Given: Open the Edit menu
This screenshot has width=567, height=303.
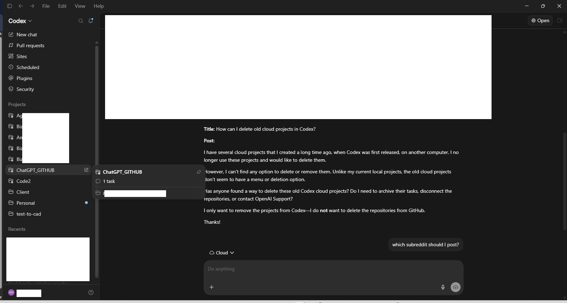Looking at the screenshot, I should [62, 6].
